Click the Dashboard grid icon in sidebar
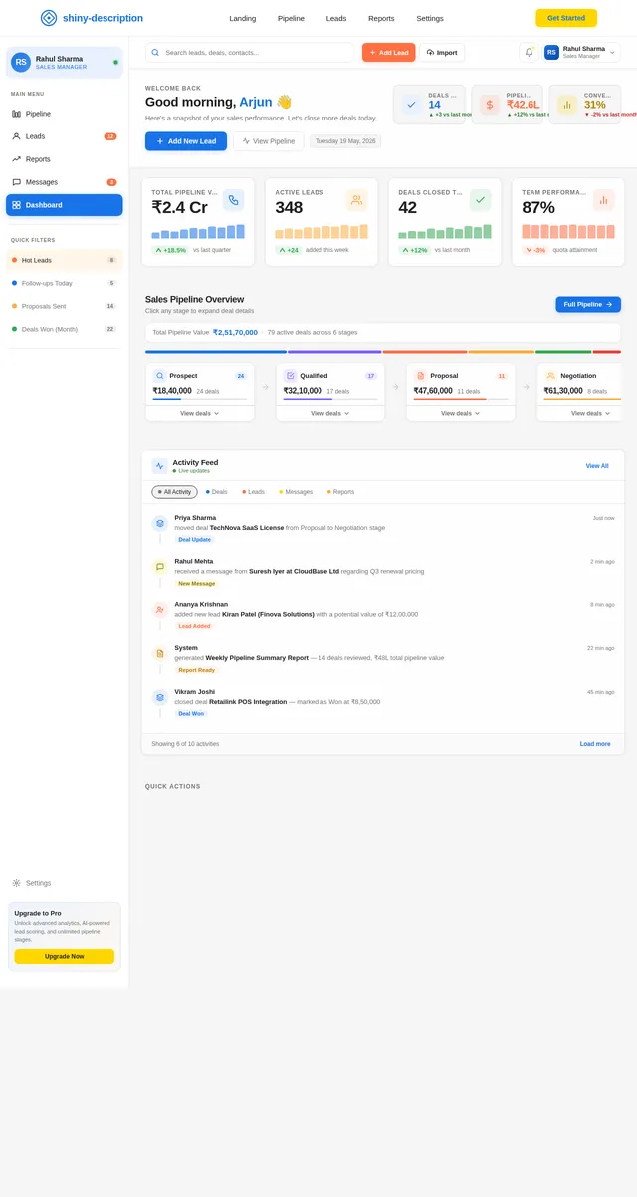Screen dimensions: 637x1197 click(16, 205)
